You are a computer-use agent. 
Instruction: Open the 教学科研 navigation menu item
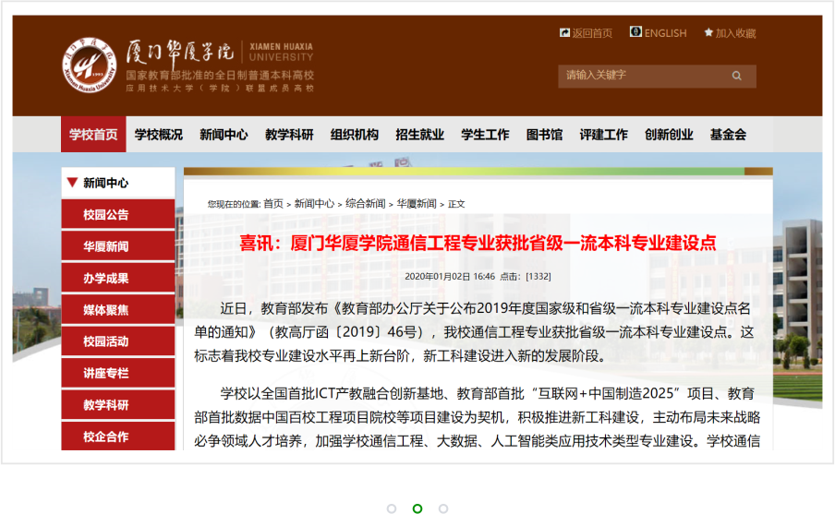(x=289, y=134)
